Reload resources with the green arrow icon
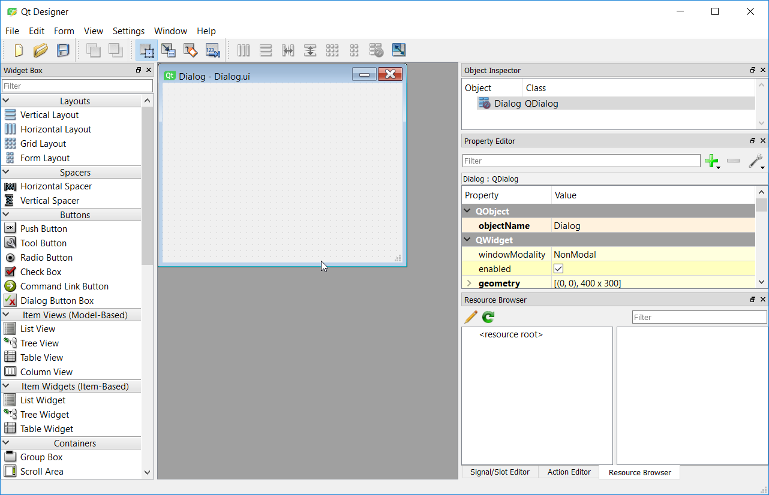Screen dimensions: 769x495 (x=488, y=317)
